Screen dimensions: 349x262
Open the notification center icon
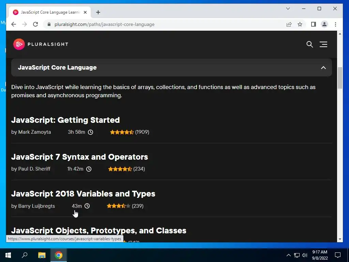coord(338,255)
